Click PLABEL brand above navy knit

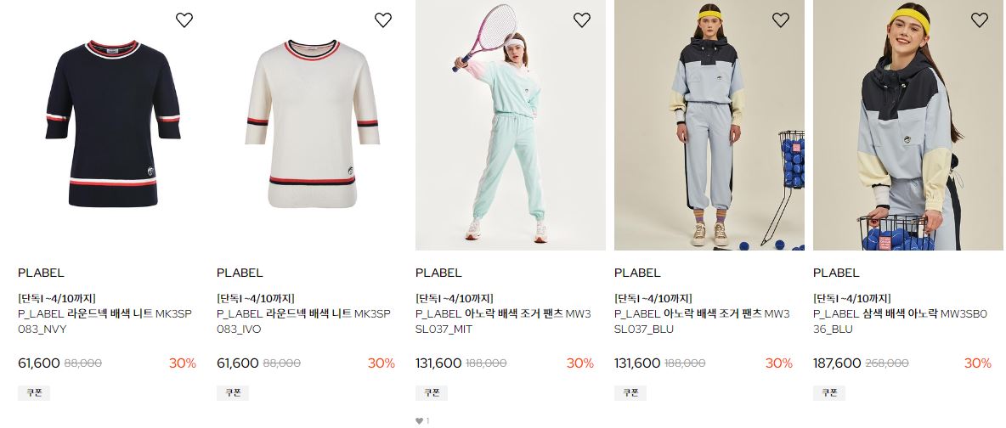coord(41,273)
